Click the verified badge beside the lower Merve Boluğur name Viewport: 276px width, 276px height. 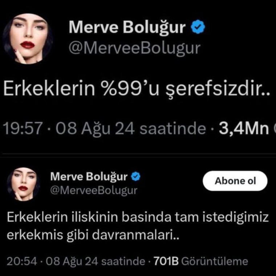[135, 176]
